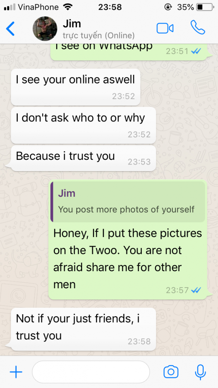Viewport: 218px width, 388px height.
Task: Select the "I don't ask who to or why" message
Action: 84,125
